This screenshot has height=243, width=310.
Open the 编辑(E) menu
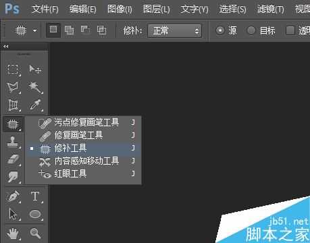(x=83, y=9)
